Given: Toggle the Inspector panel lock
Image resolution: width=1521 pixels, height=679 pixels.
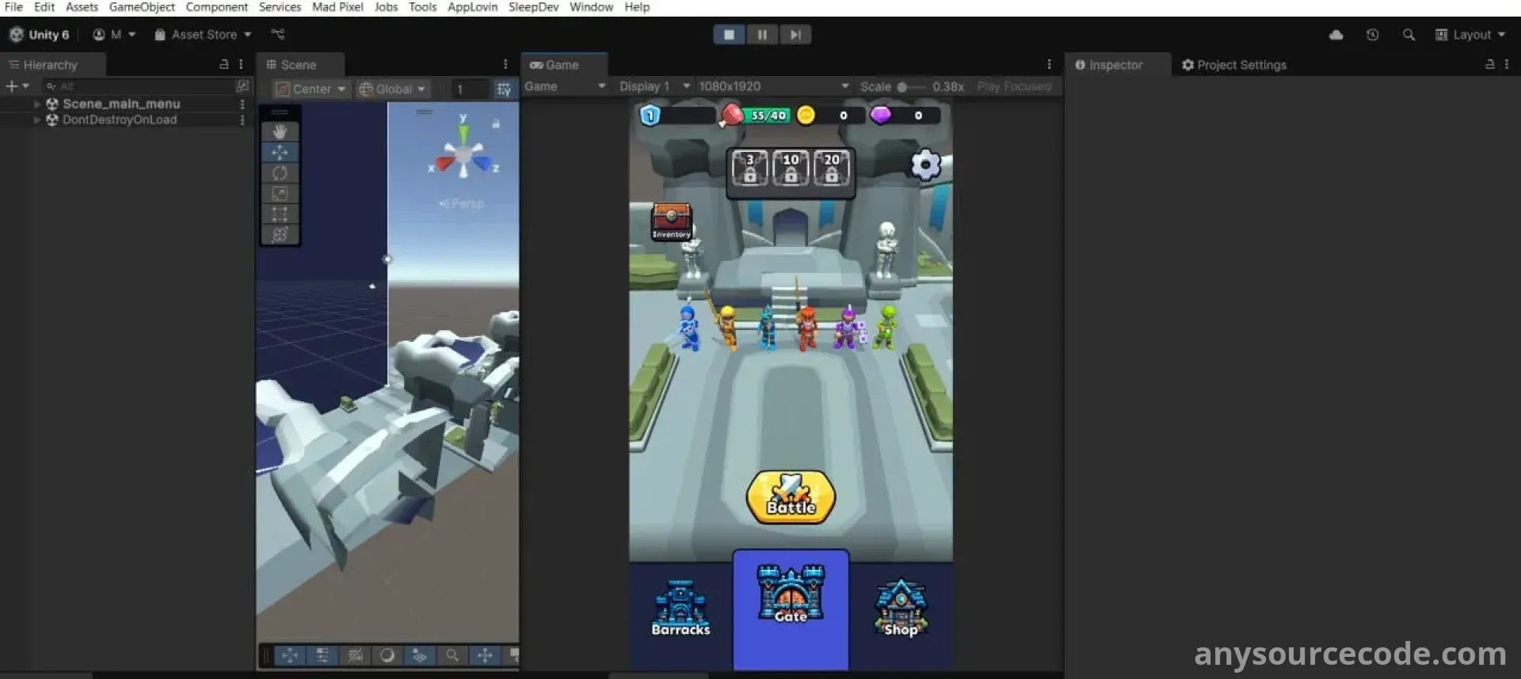Looking at the screenshot, I should 1489,65.
